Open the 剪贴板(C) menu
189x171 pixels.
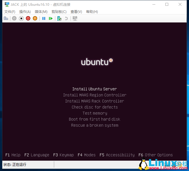(x=59, y=12)
